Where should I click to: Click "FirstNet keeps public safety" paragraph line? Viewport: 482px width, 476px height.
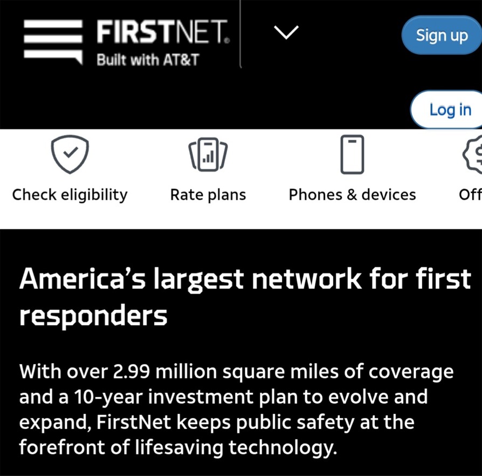pyautogui.click(x=195, y=423)
